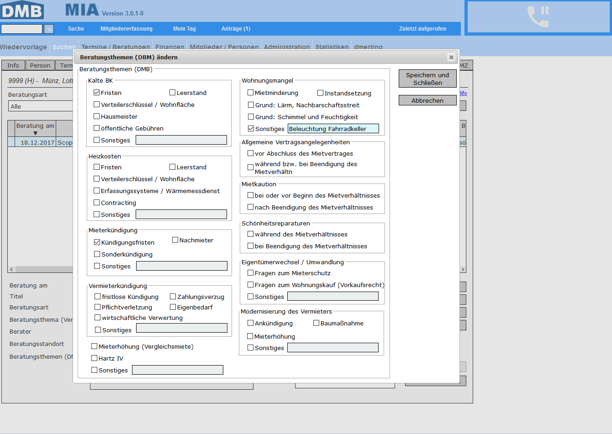Tick öffentliche Gebühren checkbox

point(97,128)
